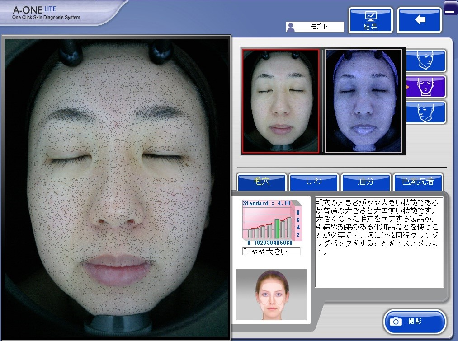This screenshot has height=341, width=458.
Task: Click the user profile icon beside モデル
Action: (x=291, y=27)
